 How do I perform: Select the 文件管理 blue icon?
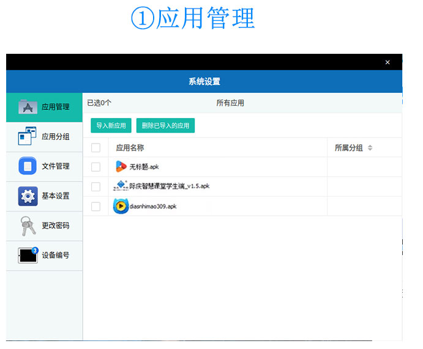pos(28,166)
